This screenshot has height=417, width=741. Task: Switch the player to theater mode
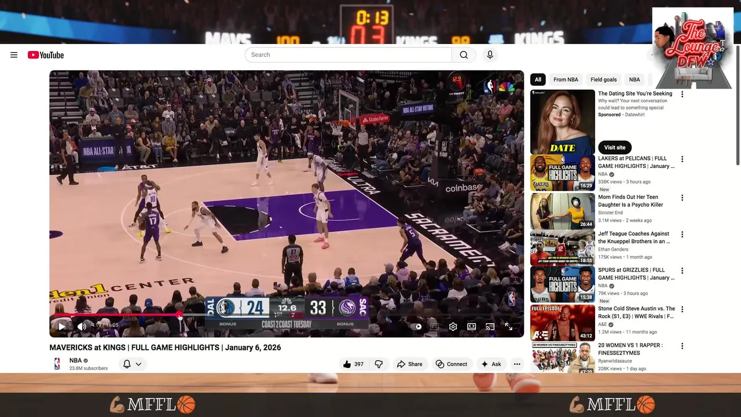point(471,327)
